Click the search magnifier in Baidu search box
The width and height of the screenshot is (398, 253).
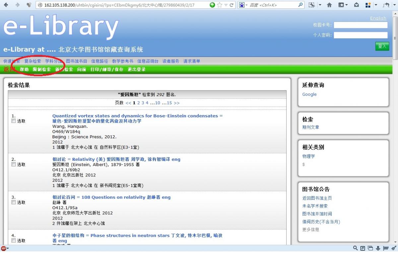pos(300,5)
